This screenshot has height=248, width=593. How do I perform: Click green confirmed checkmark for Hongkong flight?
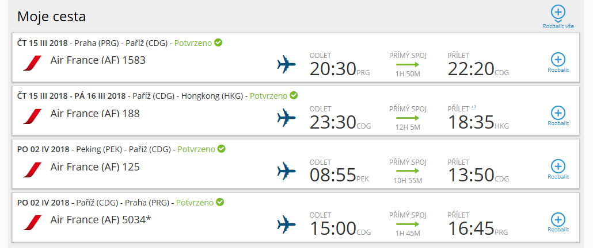(294, 96)
